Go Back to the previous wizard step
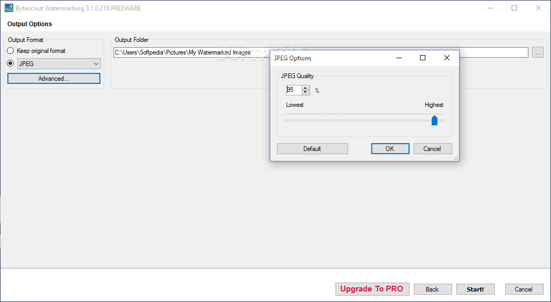551x302 pixels. [433, 289]
